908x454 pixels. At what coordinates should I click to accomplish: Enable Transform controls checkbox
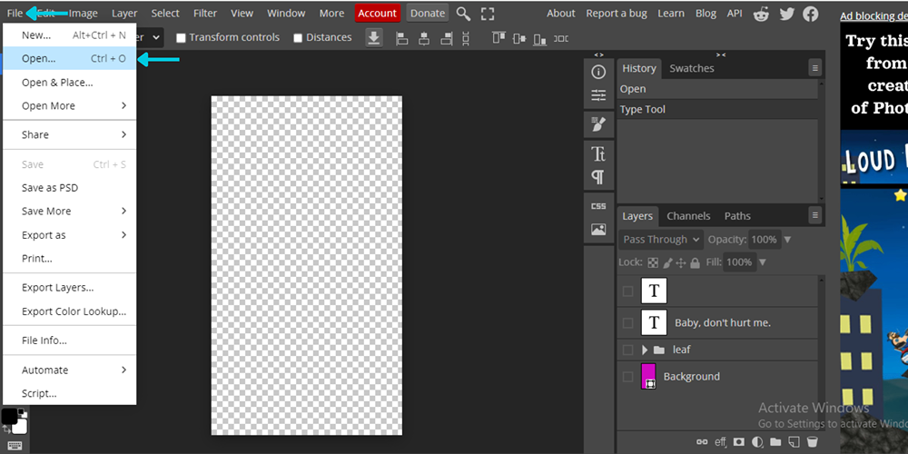[182, 38]
